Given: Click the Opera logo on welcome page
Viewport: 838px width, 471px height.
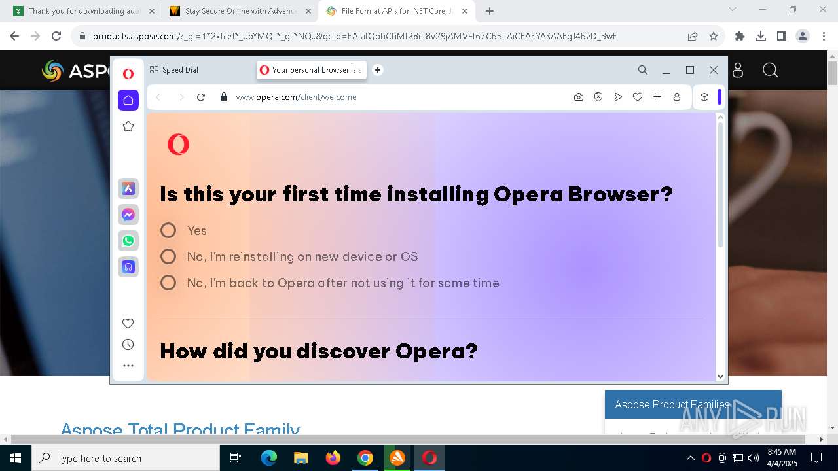Looking at the screenshot, I should [x=178, y=144].
